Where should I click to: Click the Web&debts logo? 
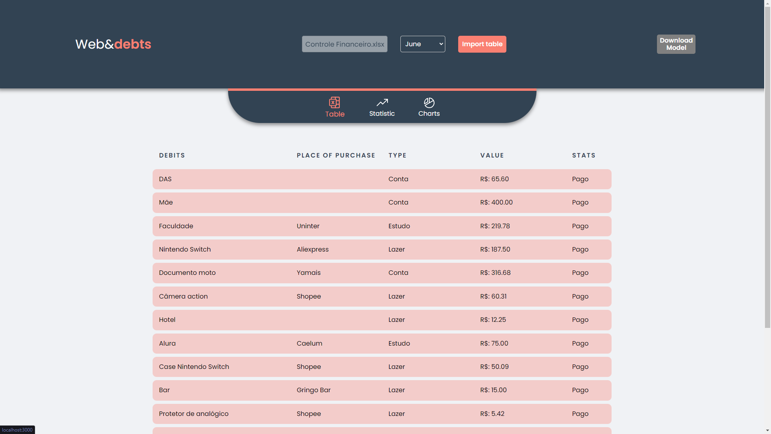[113, 44]
